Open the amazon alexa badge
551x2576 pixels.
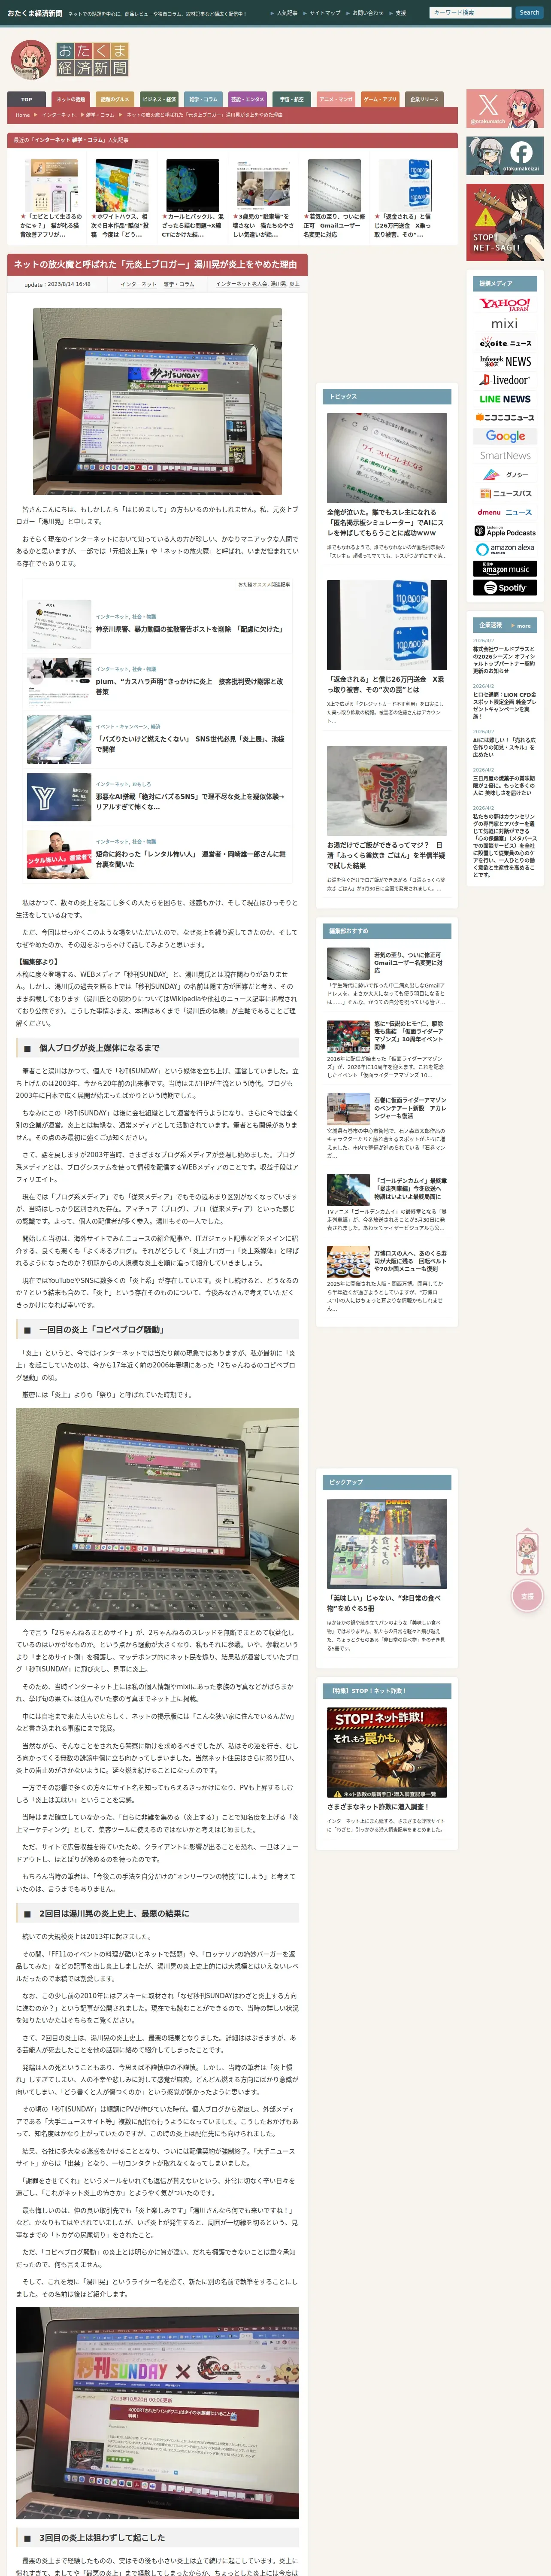pyautogui.click(x=505, y=549)
